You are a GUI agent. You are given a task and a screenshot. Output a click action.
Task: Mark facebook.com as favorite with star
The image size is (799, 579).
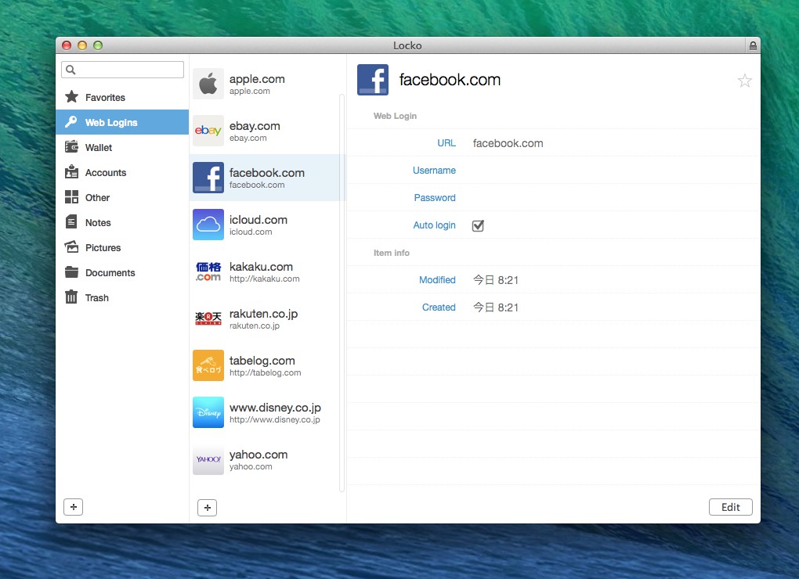pyautogui.click(x=744, y=81)
